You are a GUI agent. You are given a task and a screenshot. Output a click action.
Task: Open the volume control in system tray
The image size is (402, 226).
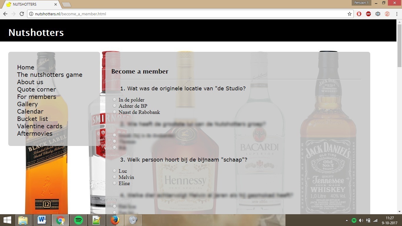pos(361,220)
